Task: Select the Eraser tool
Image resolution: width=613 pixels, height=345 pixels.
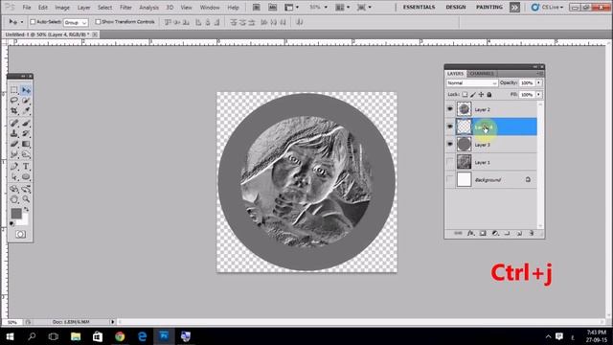Action: [x=14, y=144]
